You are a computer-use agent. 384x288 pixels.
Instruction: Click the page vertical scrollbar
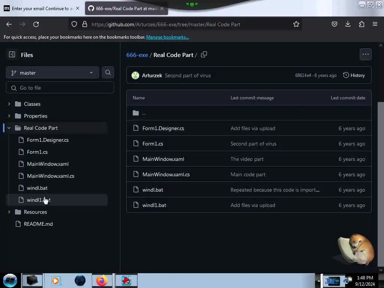tap(381, 184)
